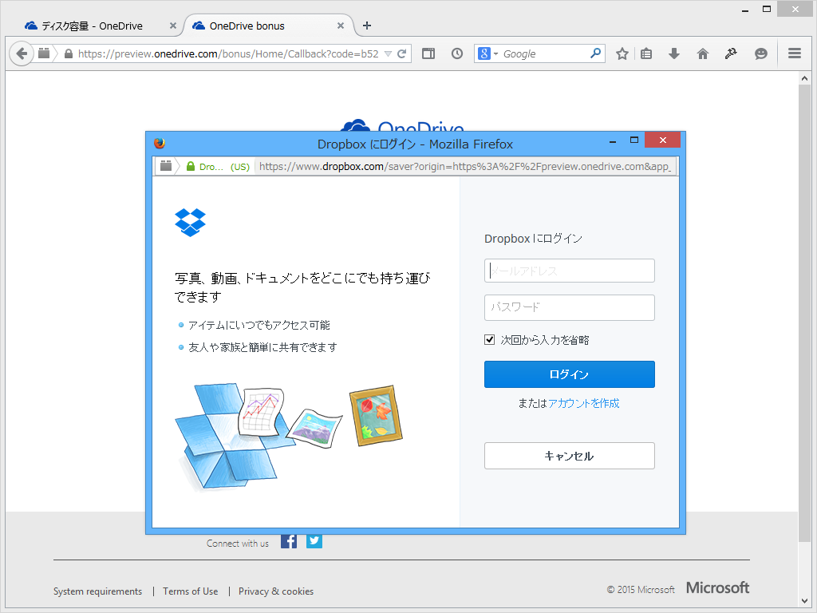
Task: Select the Dropbox logo in the popup
Action: click(192, 222)
